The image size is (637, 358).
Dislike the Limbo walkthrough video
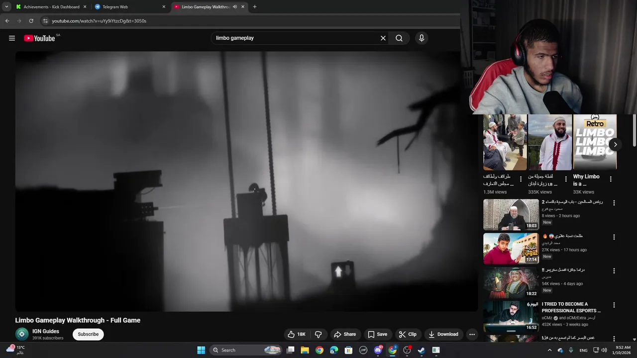(x=318, y=334)
